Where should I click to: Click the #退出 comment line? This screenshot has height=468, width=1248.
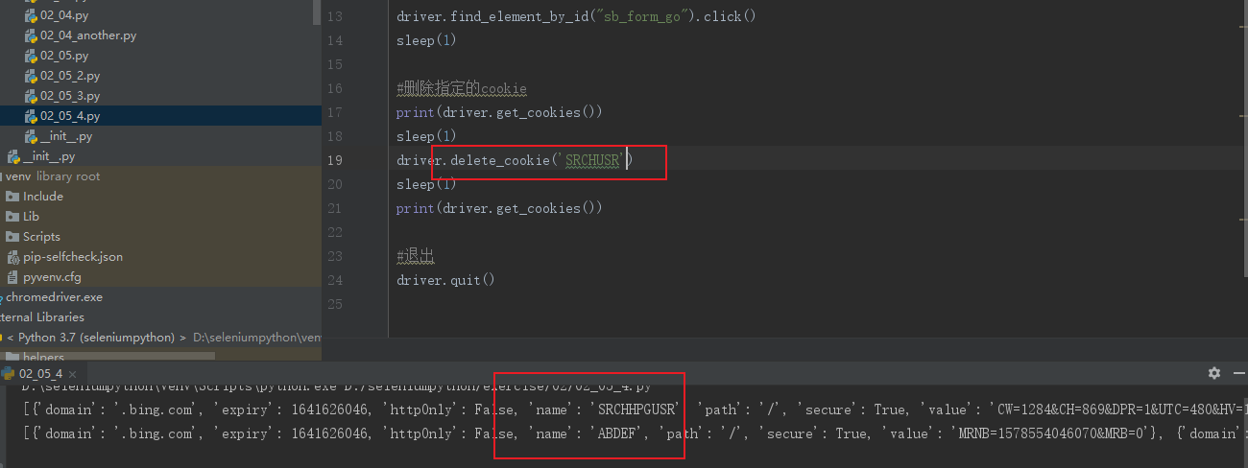[416, 256]
